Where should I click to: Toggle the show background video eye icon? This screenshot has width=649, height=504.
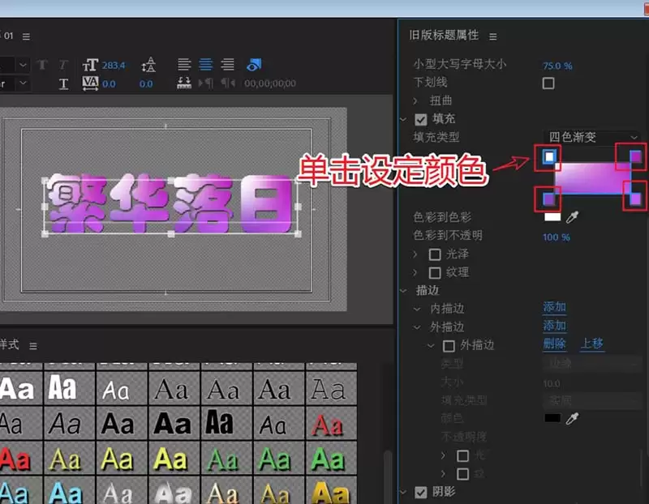point(254,65)
